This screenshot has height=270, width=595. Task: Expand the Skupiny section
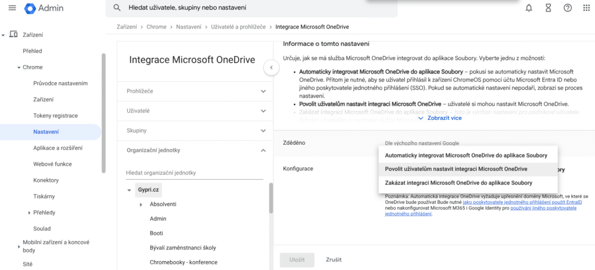point(263,130)
